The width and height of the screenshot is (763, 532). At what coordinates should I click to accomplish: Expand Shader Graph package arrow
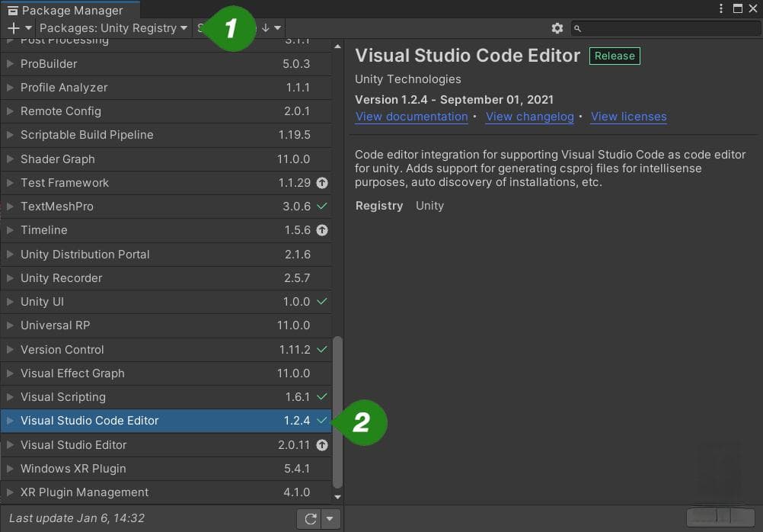coord(10,159)
